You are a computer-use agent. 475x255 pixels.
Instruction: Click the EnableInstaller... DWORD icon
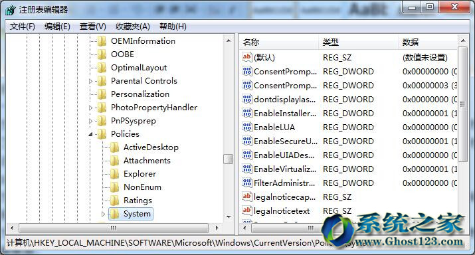click(247, 113)
